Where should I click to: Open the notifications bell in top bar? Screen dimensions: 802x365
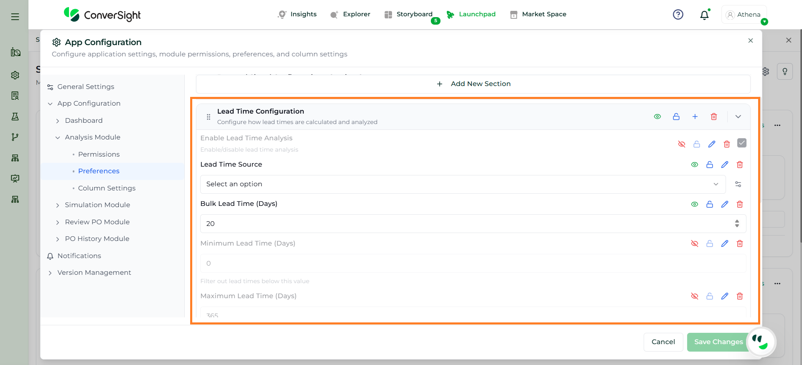(704, 15)
